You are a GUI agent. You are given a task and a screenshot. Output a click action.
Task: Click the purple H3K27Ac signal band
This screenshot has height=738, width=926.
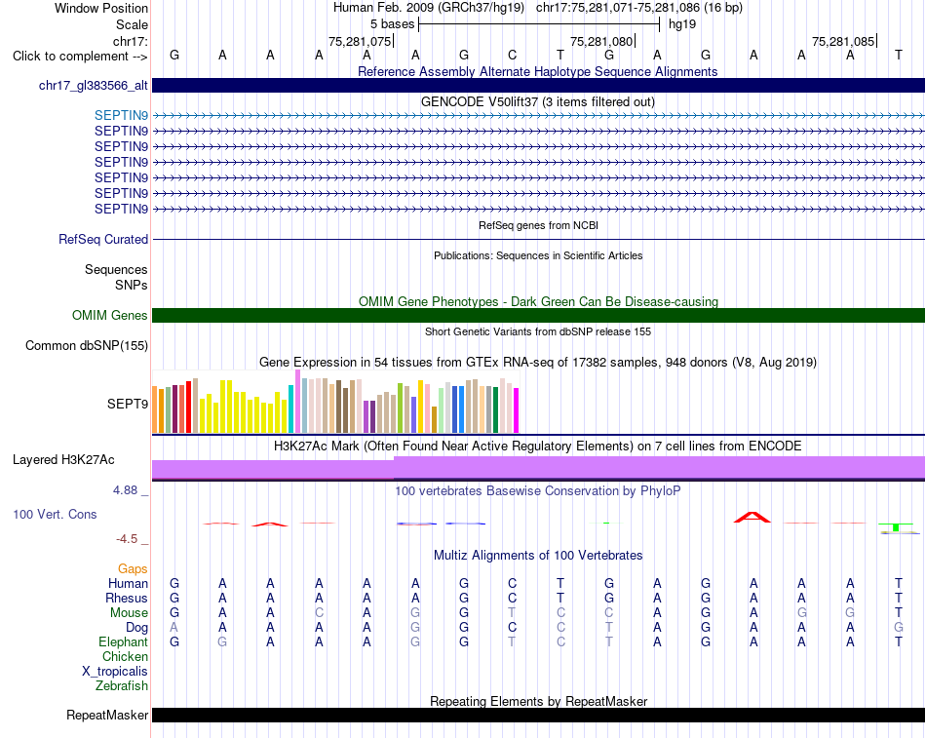pos(538,468)
